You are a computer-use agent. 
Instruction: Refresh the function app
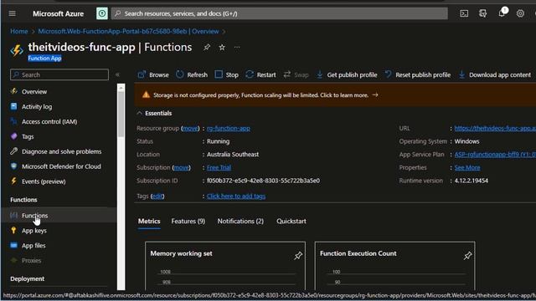pos(192,74)
